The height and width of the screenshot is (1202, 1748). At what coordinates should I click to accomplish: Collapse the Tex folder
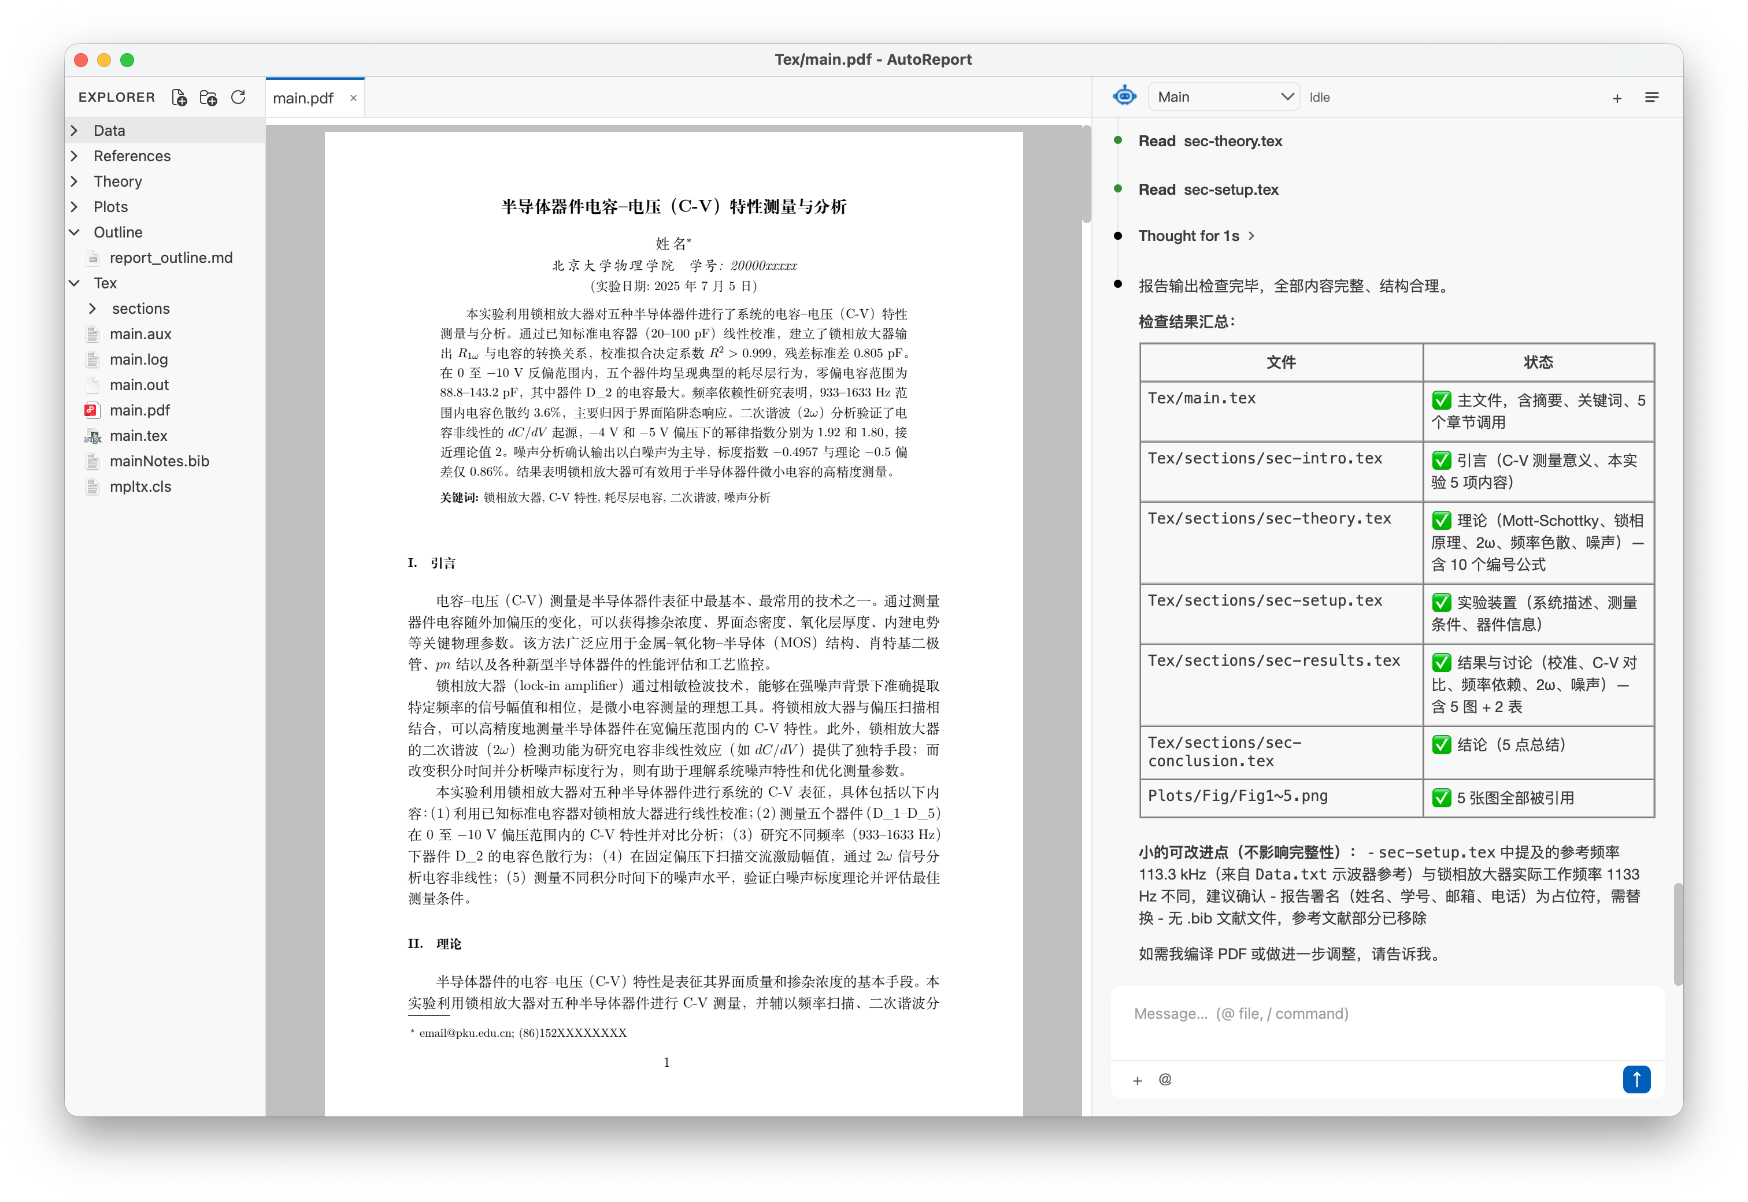tap(74, 283)
